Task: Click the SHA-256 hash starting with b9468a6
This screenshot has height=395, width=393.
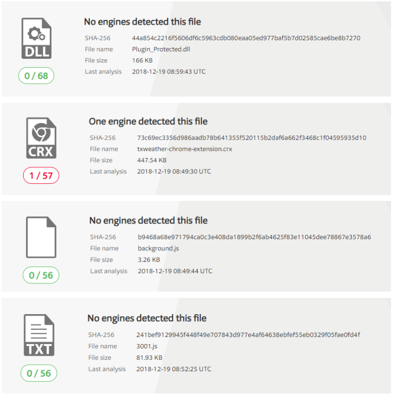Action: point(254,237)
